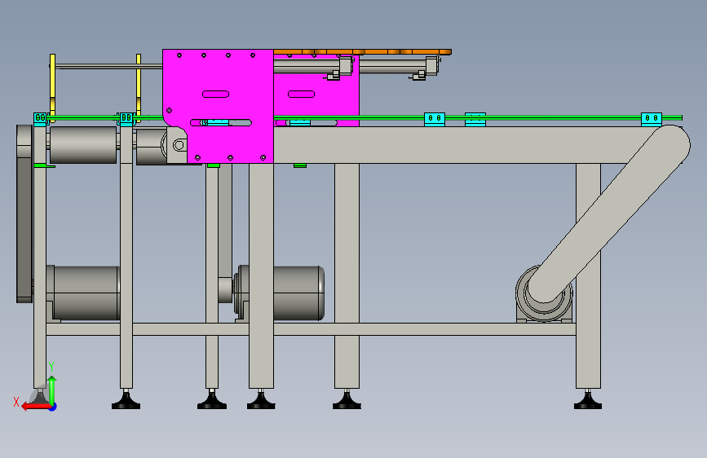Select the black leveling foot under the rightmost leg
Screen dimensions: 707x458
tap(588, 401)
